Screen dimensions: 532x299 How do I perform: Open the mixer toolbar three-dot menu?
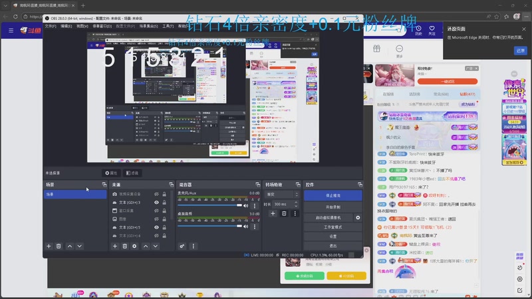(x=194, y=246)
